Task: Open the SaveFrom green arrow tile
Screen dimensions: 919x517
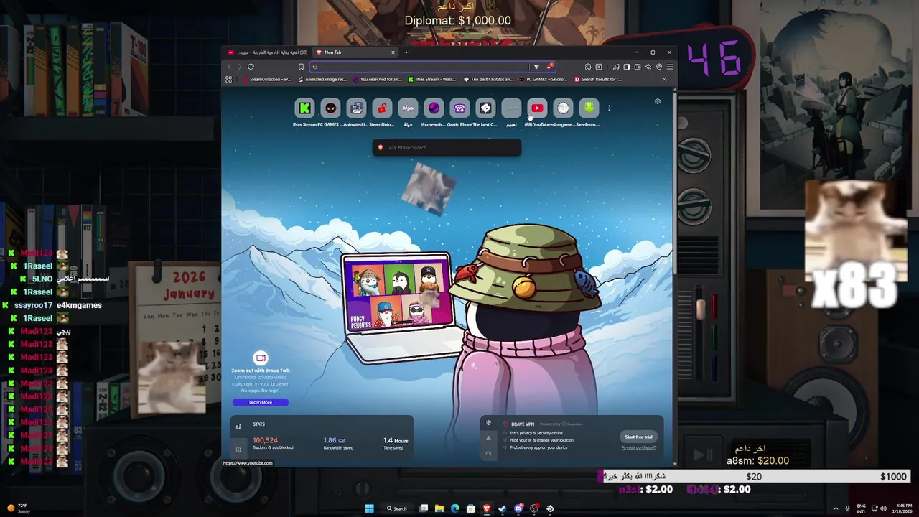Action: [x=589, y=108]
